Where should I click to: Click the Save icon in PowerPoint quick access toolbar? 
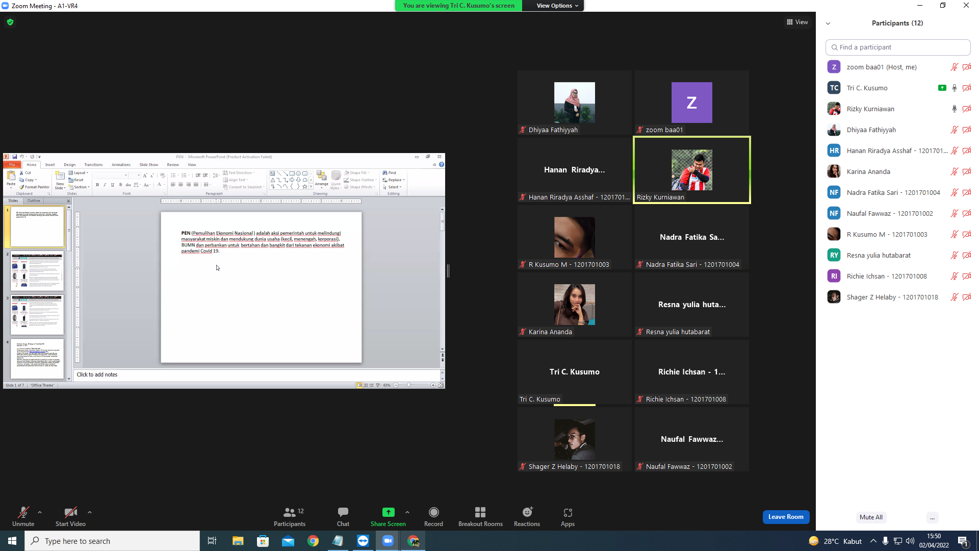[x=15, y=157]
